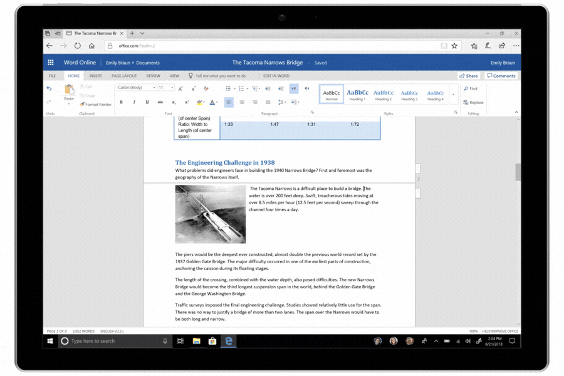
Task: Apply the Heading 2 style
Action: click(x=384, y=95)
